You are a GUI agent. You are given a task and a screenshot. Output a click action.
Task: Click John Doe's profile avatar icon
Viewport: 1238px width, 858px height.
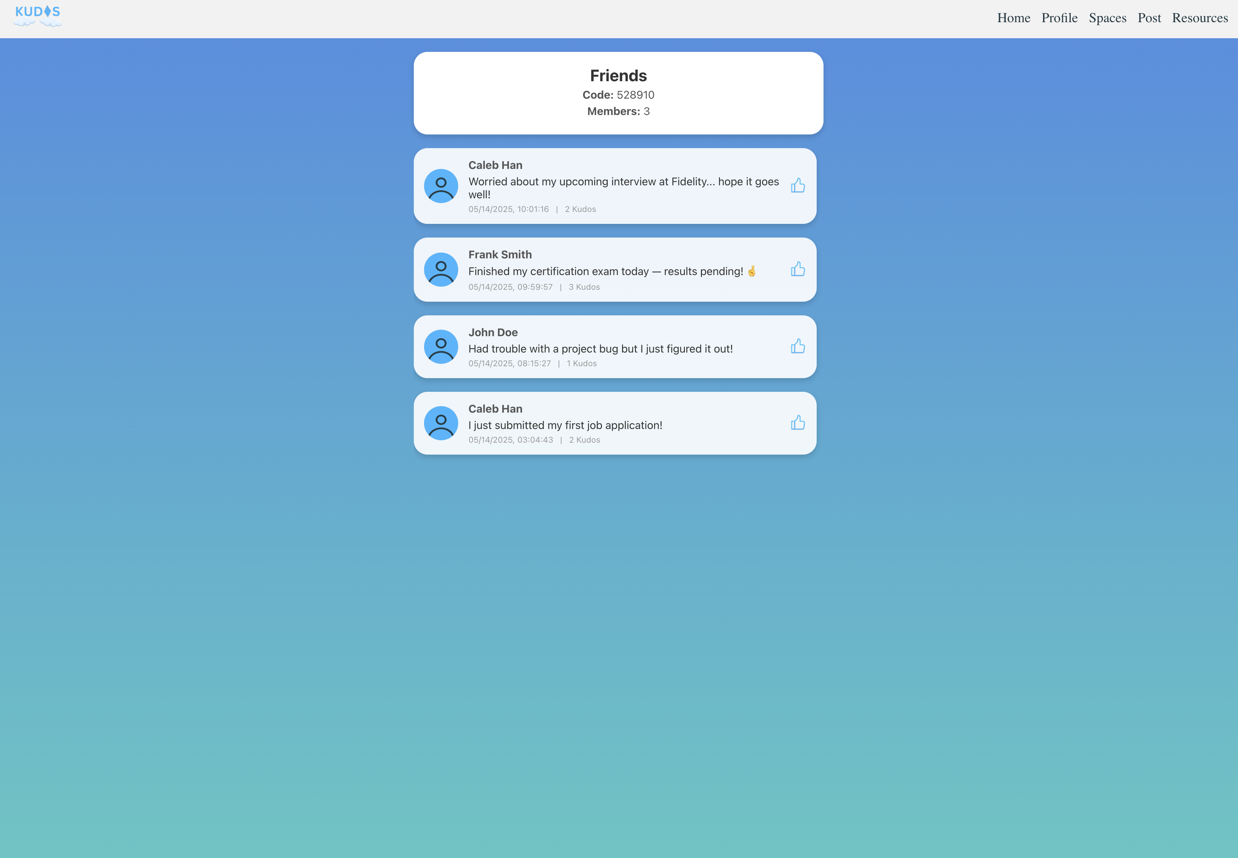(440, 347)
